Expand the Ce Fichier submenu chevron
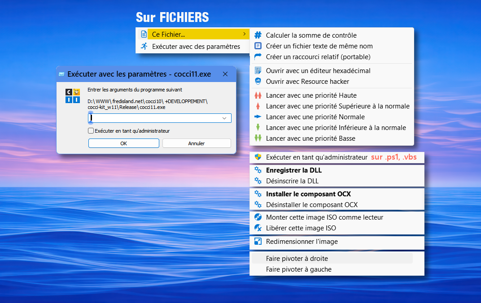This screenshot has width=481, height=303. tap(244, 34)
